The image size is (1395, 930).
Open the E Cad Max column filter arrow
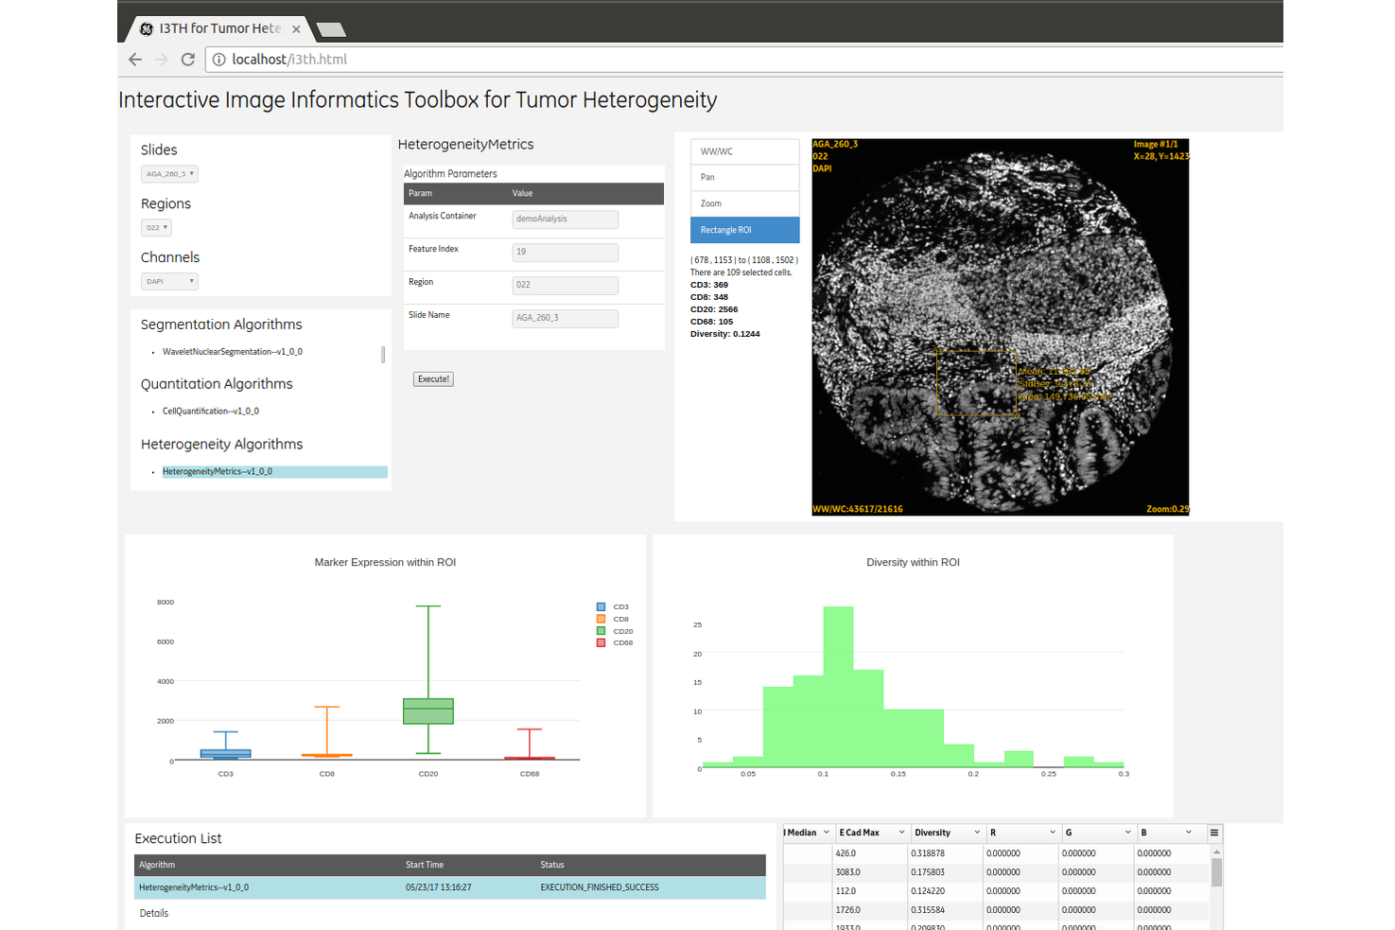(901, 833)
